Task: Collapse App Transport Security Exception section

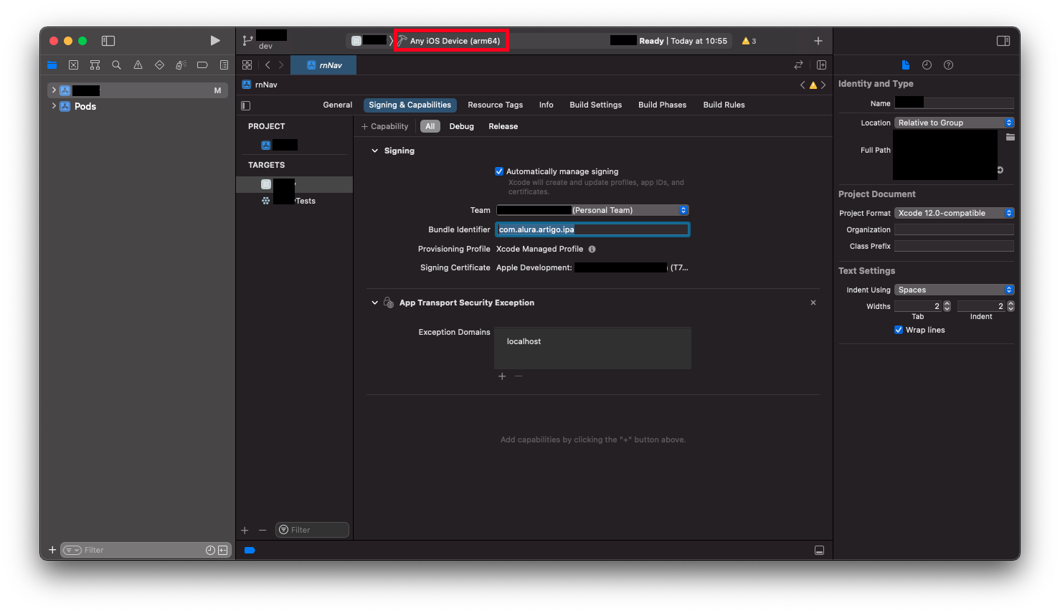Action: point(374,303)
